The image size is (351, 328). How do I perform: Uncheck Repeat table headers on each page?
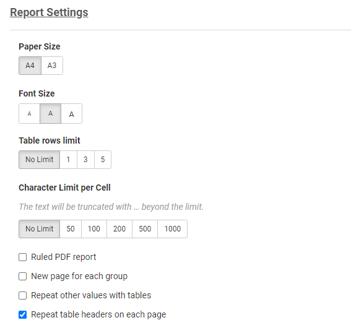point(23,314)
